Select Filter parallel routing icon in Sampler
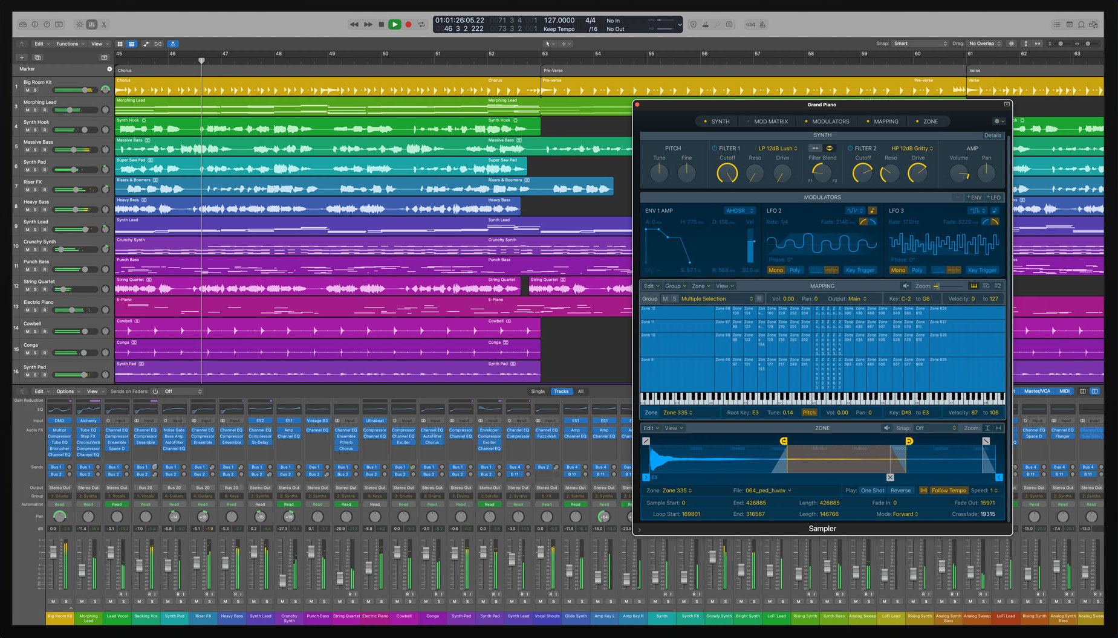This screenshot has width=1118, height=638. click(x=829, y=148)
